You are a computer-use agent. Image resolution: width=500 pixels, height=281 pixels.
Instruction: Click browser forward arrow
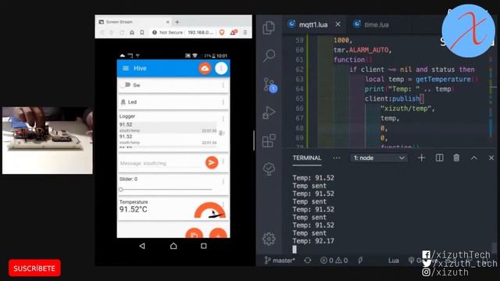[112, 33]
